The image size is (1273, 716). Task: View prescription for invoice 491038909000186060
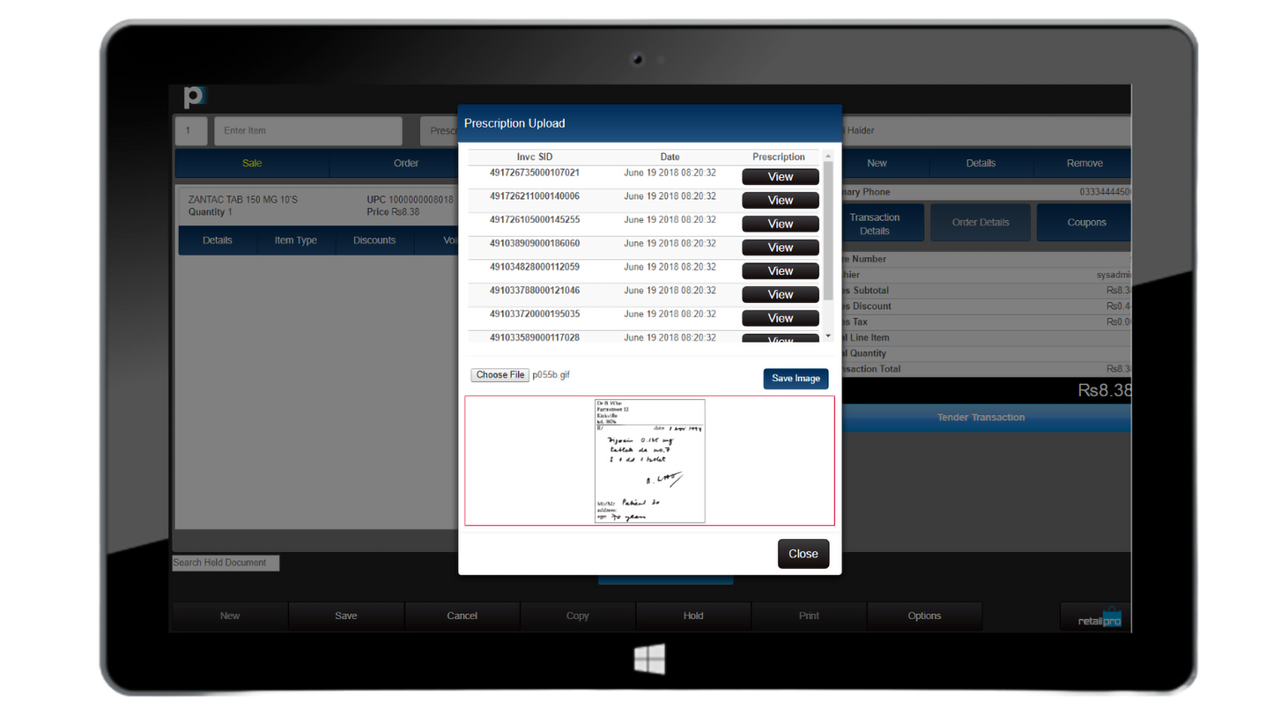[x=780, y=247]
